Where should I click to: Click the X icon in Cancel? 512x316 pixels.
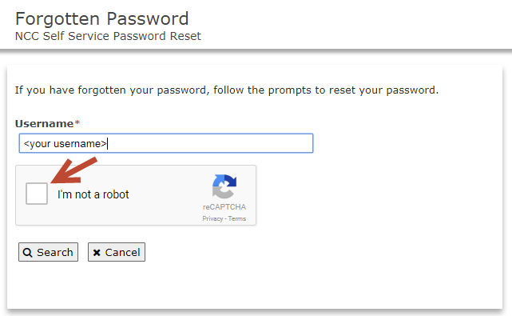click(x=97, y=253)
